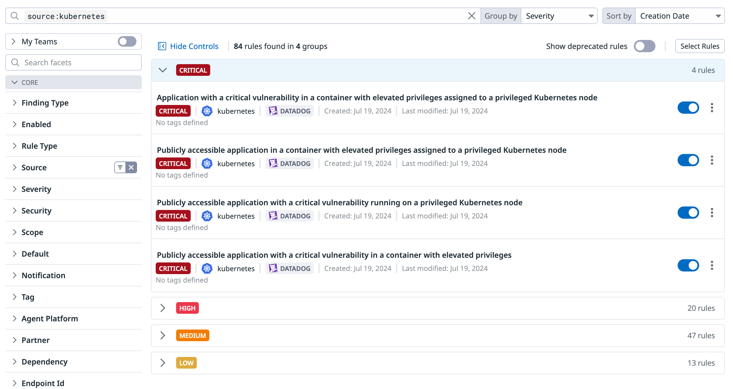Disable the critical vulnerability container elevated privileges rule
The height and width of the screenshot is (389, 733).
click(688, 265)
